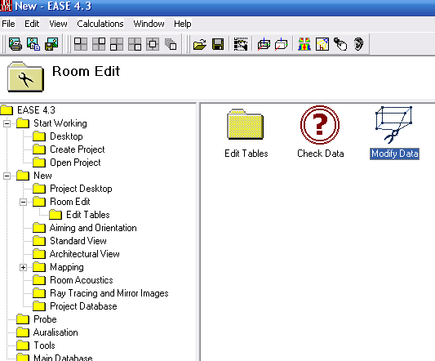
Task: Select Open Project in the tree
Action: click(75, 163)
